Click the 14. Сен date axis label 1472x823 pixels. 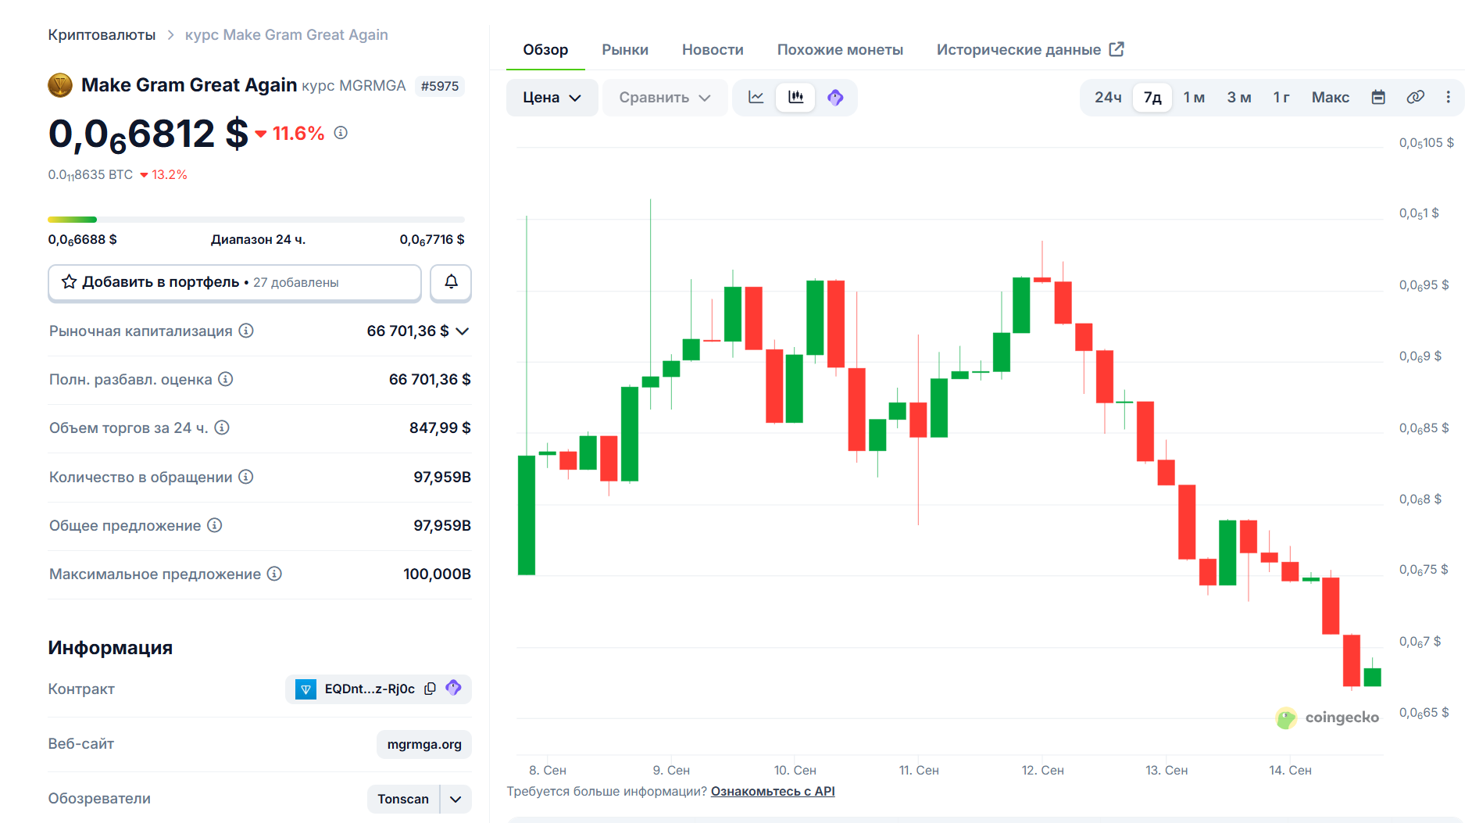click(1290, 770)
